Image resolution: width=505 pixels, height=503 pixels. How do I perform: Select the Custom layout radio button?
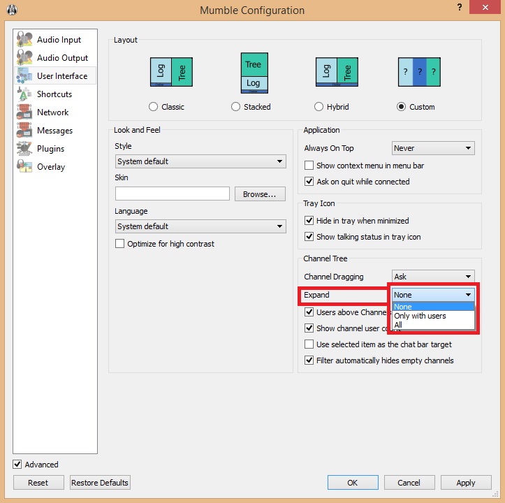[x=402, y=107]
